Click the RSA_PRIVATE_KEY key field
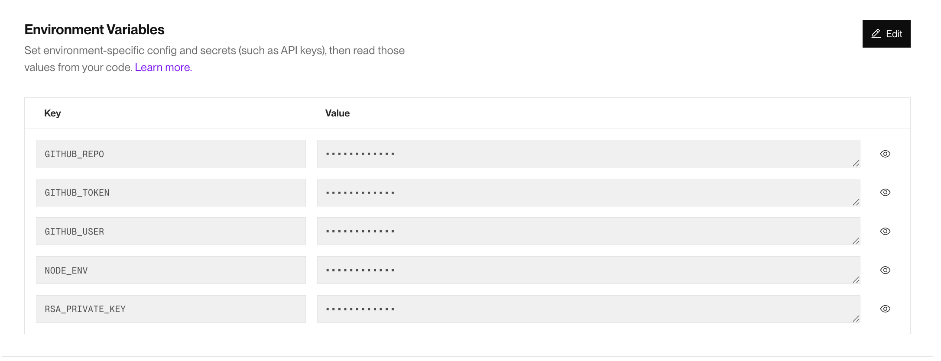The image size is (941, 361). (x=171, y=309)
